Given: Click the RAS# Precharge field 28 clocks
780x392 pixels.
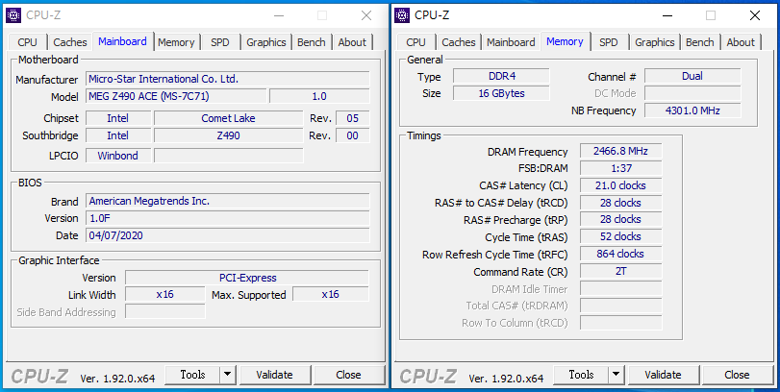Looking at the screenshot, I should tap(620, 220).
